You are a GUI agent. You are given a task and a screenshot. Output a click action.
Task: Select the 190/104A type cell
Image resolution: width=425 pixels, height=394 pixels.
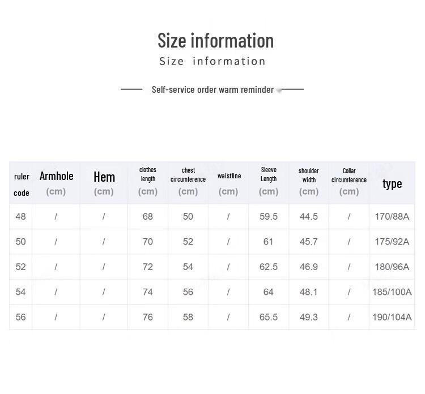click(x=392, y=317)
